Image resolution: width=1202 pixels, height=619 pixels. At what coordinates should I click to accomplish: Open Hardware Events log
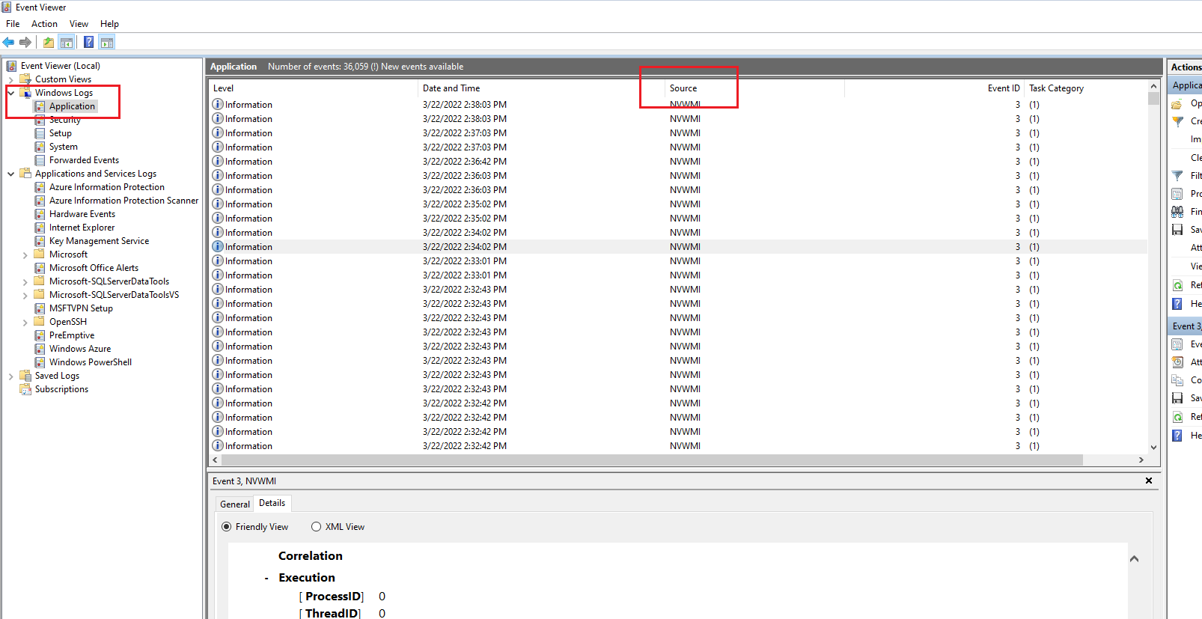tap(82, 214)
